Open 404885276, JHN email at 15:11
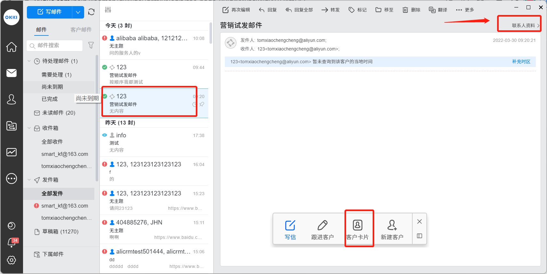Screen dimensions: 547x274 tap(154, 229)
